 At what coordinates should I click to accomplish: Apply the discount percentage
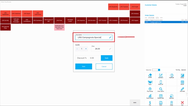107,58
